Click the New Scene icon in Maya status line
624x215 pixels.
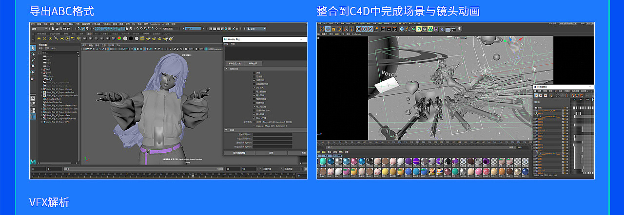pyautogui.click(x=53, y=29)
